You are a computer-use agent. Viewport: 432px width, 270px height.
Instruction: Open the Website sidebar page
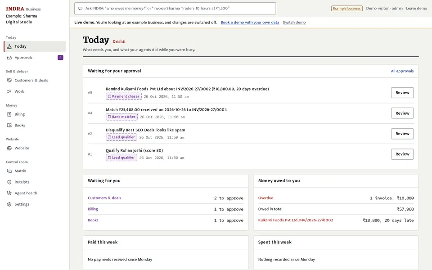point(35,148)
